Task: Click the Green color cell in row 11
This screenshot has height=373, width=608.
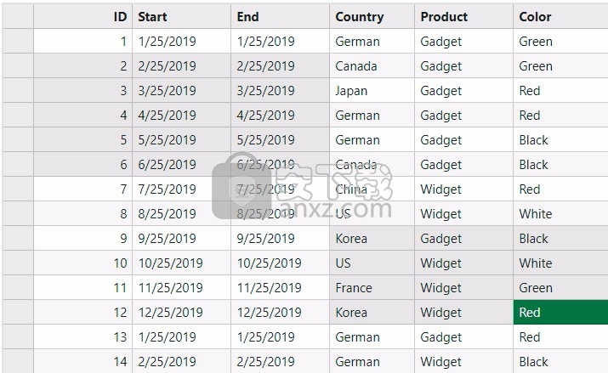Action: 560,288
